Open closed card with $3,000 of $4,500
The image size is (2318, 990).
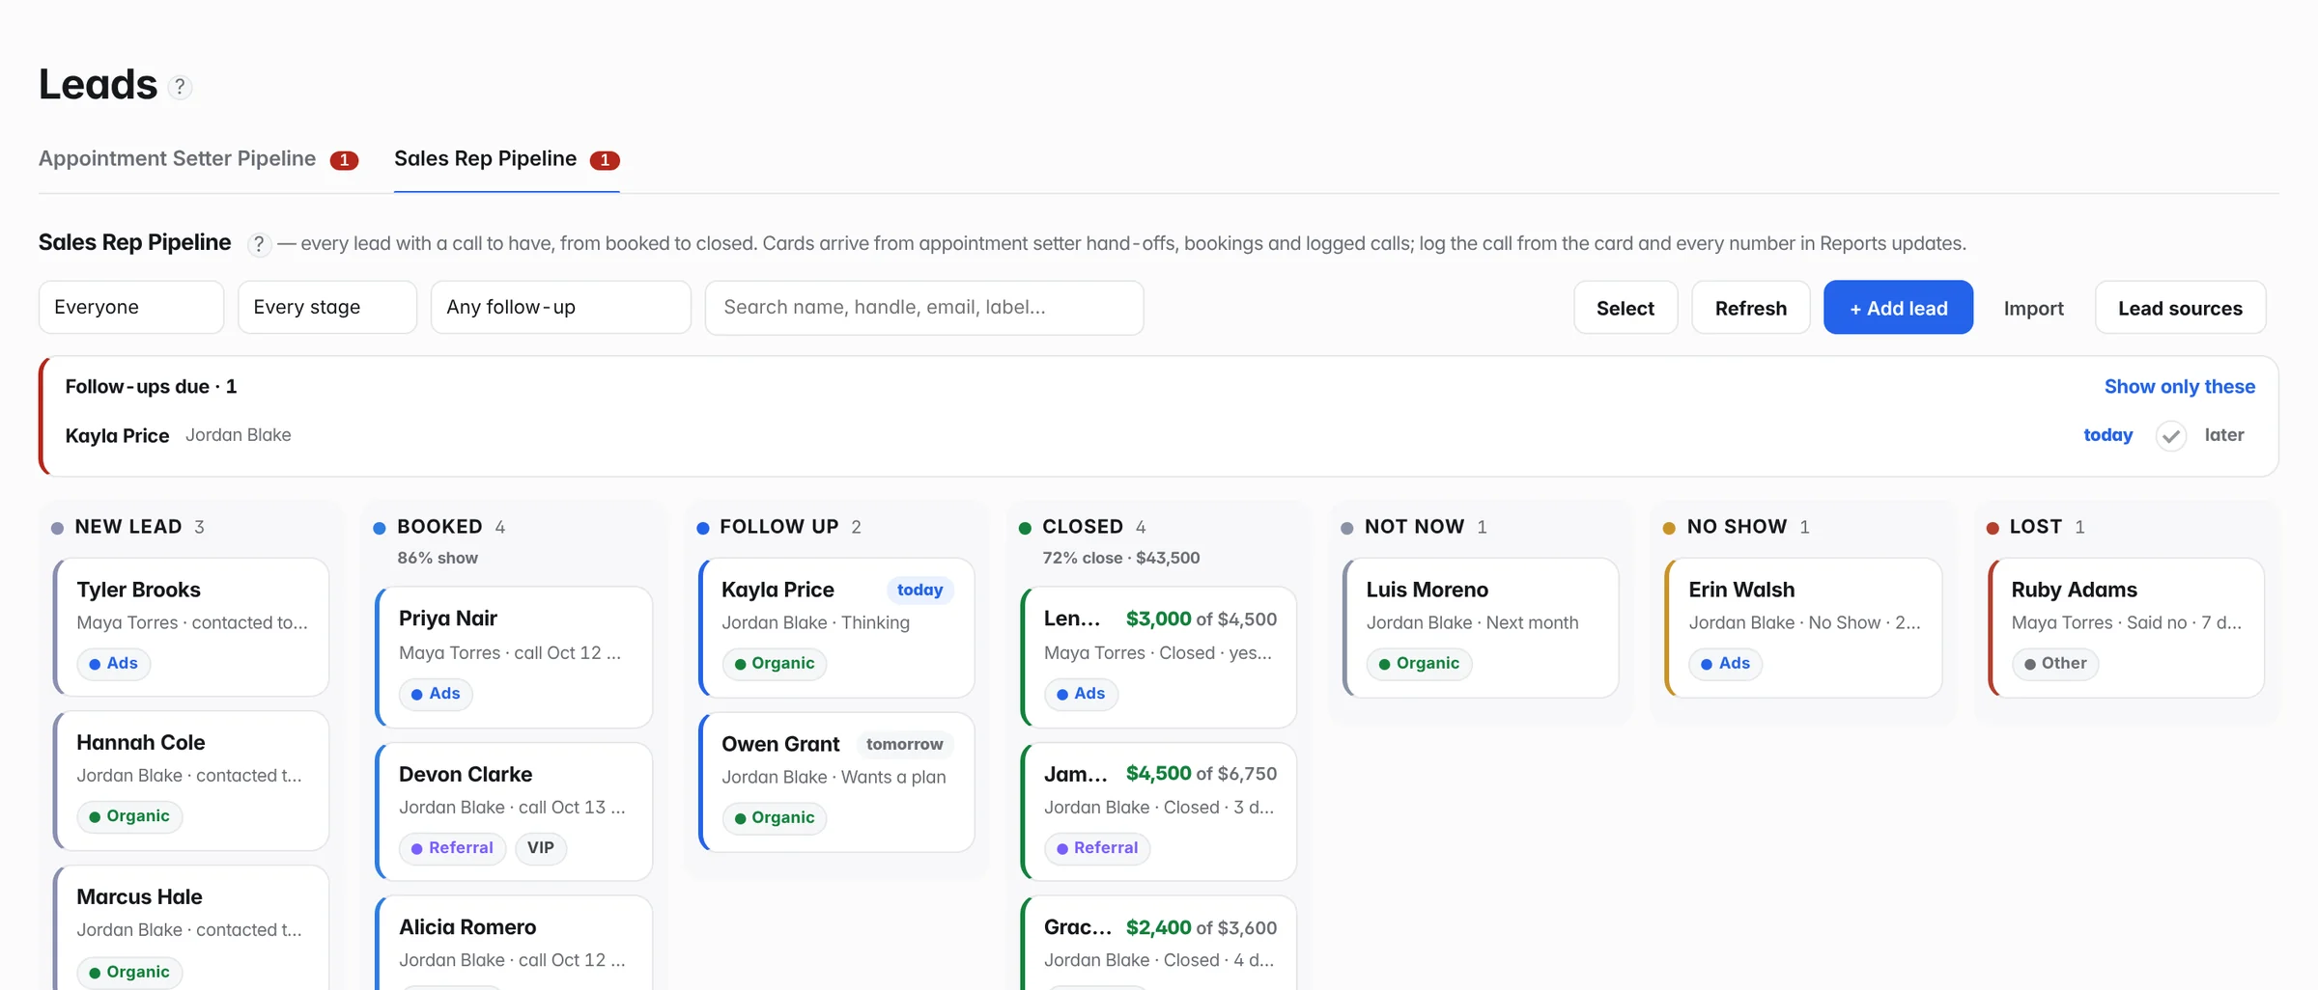1159,656
